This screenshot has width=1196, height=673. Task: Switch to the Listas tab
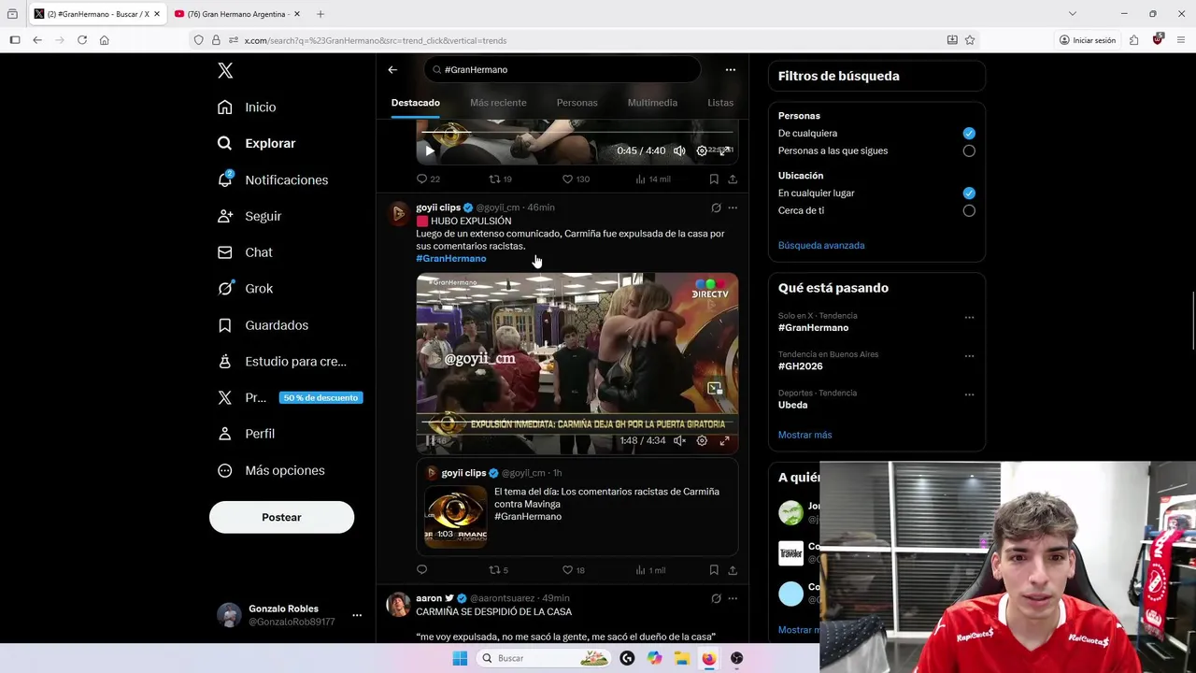tap(720, 103)
